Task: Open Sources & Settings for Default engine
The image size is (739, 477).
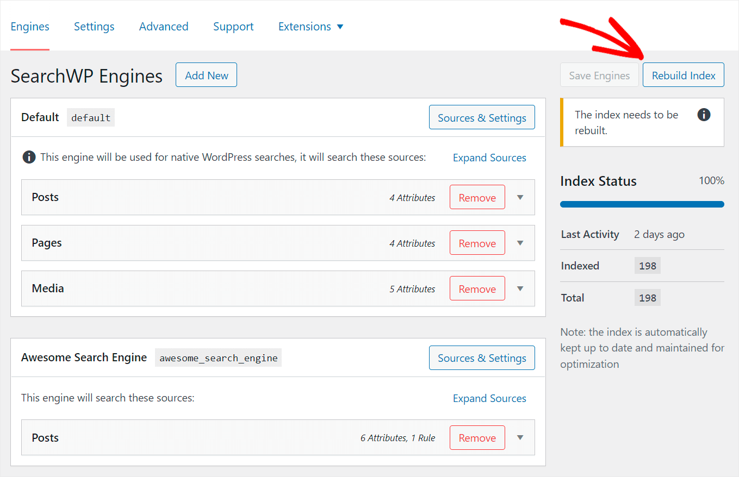Action: 482,117
